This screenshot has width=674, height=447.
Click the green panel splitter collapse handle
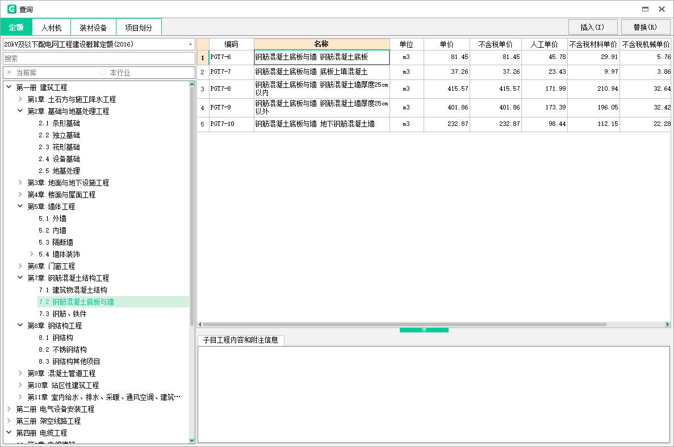(424, 330)
